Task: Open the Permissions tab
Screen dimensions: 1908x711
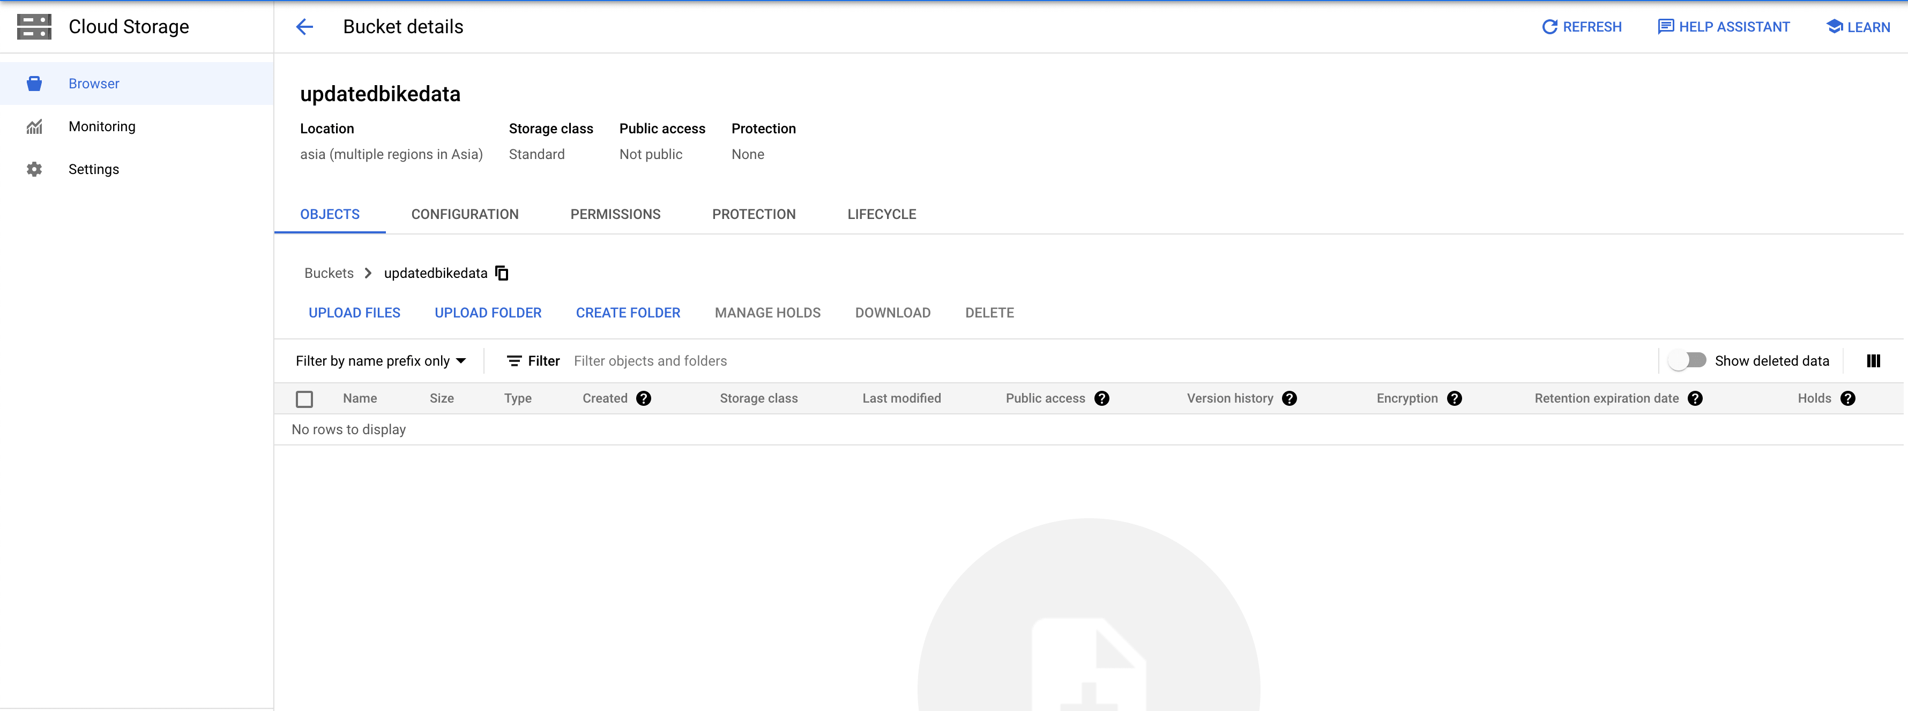Action: pyautogui.click(x=615, y=215)
